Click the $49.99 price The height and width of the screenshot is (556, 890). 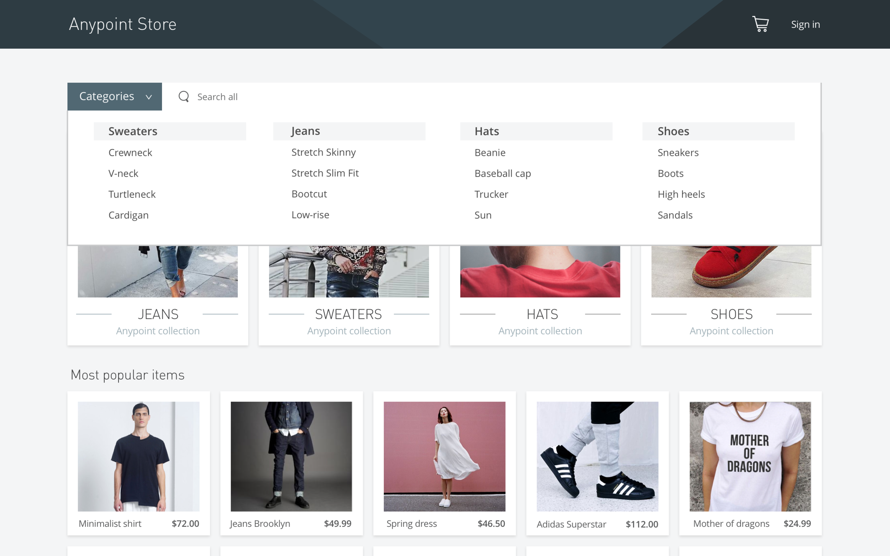pos(338,524)
